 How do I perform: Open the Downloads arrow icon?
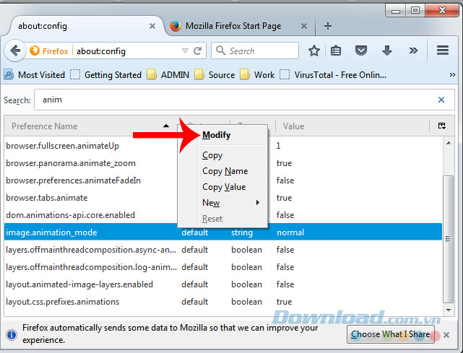[387, 51]
